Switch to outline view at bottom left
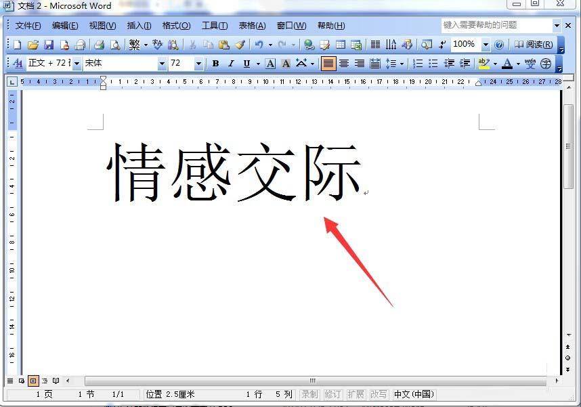This screenshot has width=581, height=407. click(x=43, y=381)
